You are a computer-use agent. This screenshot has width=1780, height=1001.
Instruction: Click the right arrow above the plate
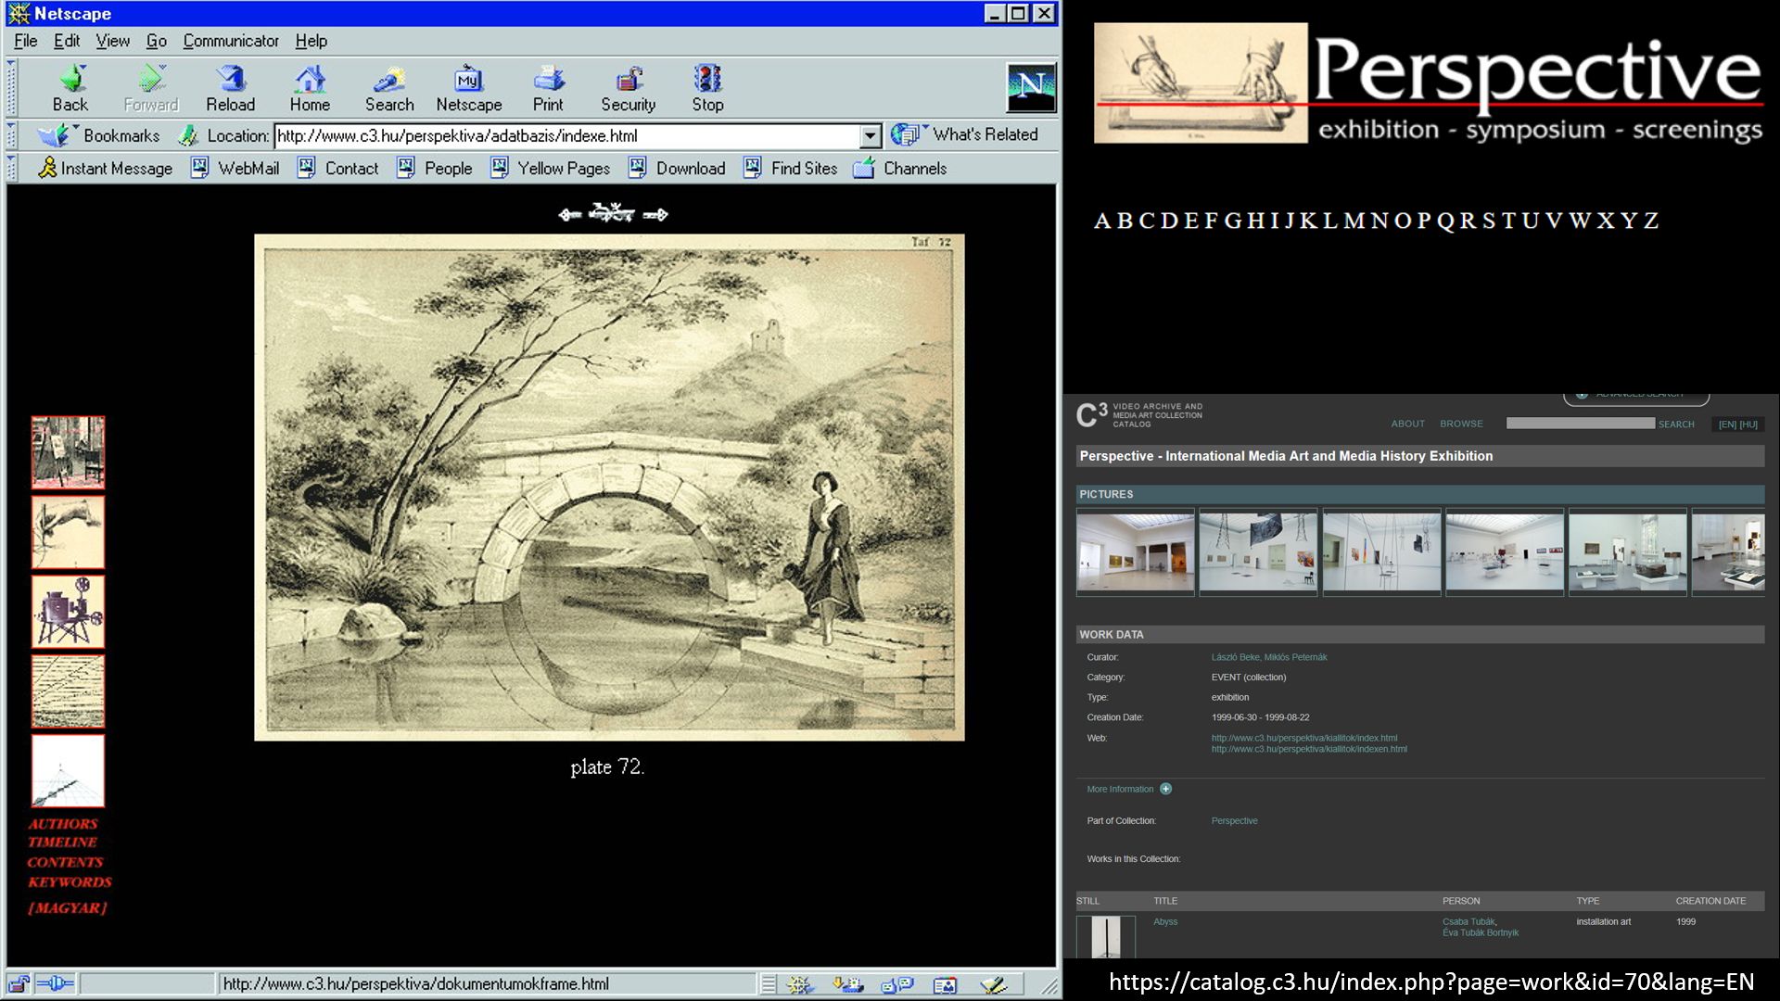click(655, 215)
